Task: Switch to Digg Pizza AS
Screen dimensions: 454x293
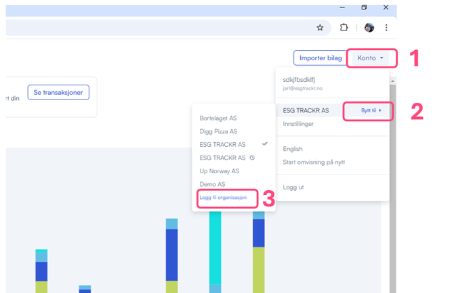Action: pyautogui.click(x=218, y=131)
